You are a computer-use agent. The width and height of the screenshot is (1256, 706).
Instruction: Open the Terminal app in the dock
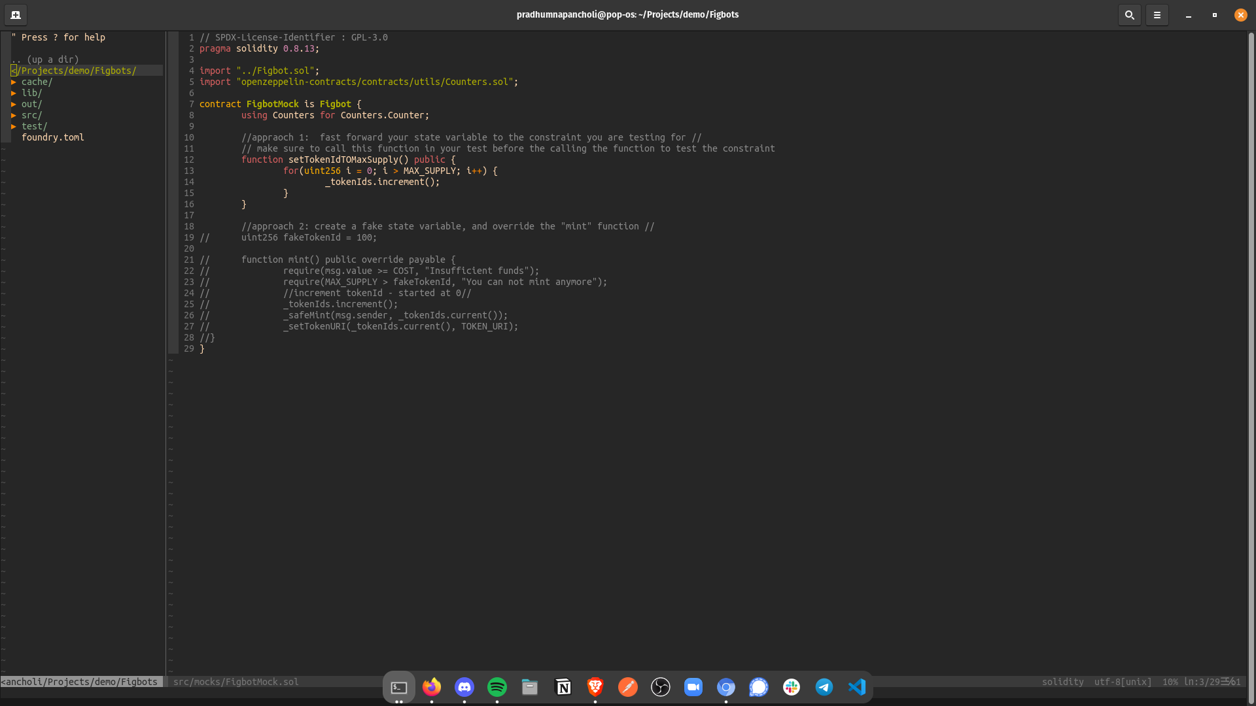tap(399, 687)
